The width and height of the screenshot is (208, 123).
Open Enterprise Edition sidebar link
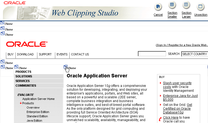[x=38, y=112]
